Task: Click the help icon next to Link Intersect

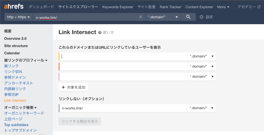Action: [x=100, y=33]
